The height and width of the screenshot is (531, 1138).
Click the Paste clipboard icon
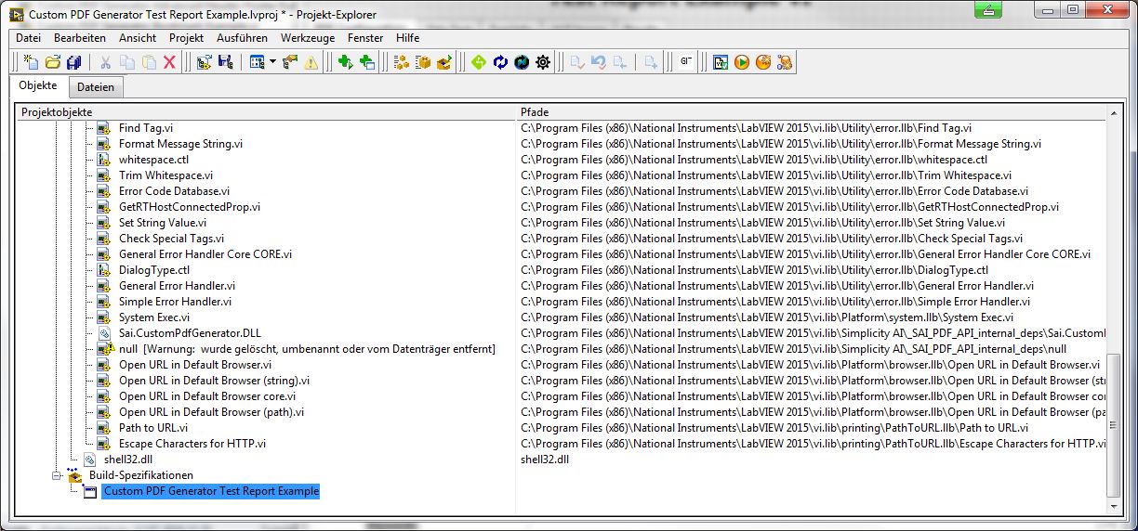coord(148,63)
